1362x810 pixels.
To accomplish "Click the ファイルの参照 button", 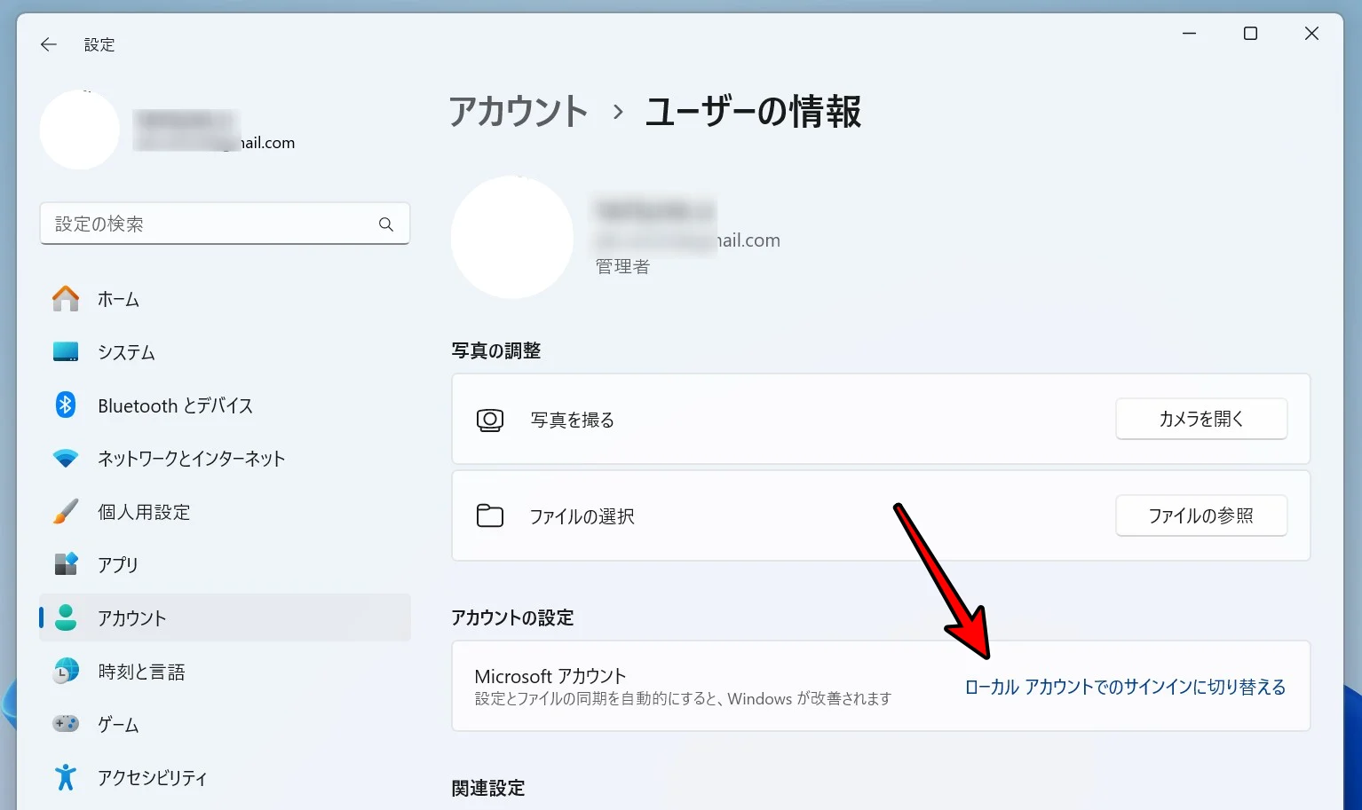I will click(x=1201, y=515).
